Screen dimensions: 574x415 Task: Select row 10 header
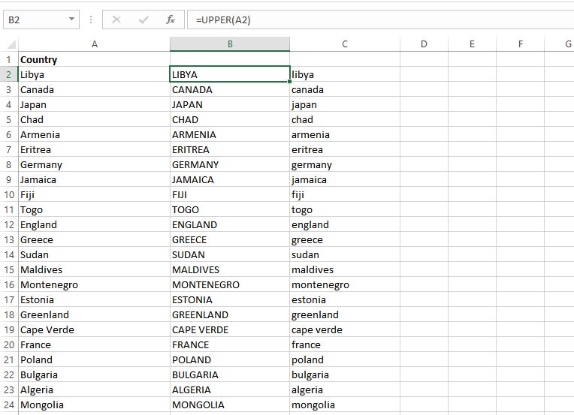9,194
